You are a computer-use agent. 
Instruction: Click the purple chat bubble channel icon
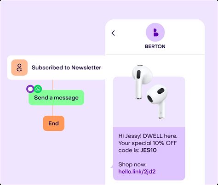(30, 89)
